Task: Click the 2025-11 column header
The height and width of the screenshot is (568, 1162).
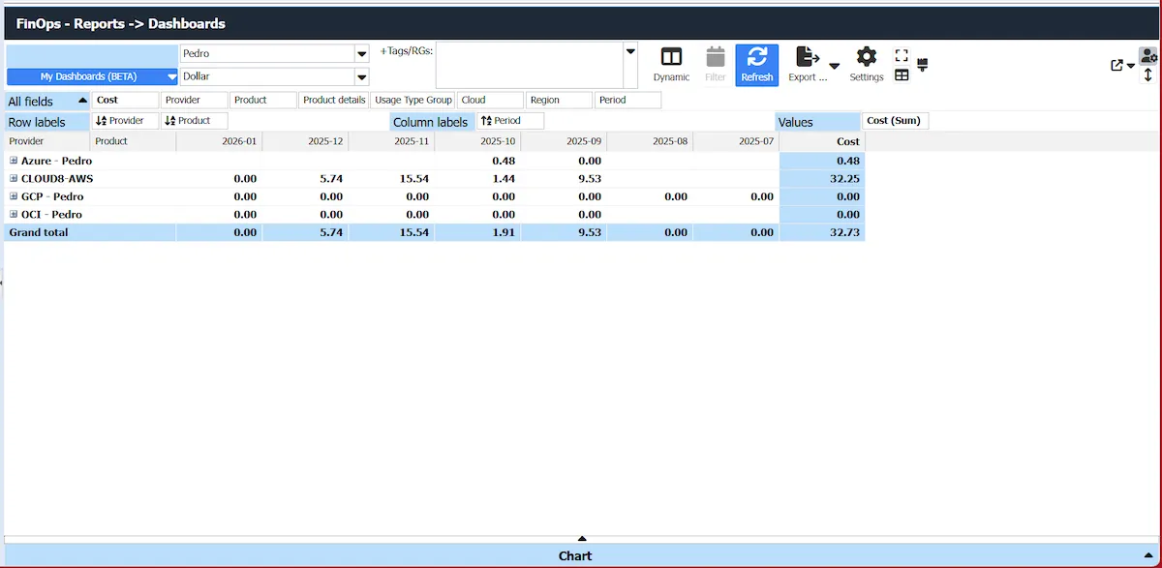Action: pos(391,141)
